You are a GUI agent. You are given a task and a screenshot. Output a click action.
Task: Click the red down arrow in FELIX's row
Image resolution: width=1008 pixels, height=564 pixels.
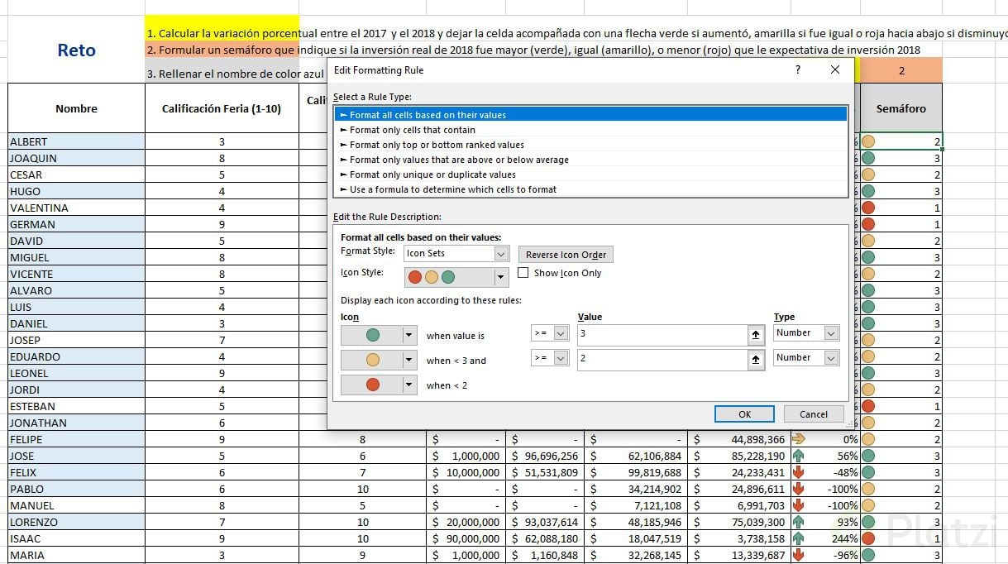coord(798,472)
